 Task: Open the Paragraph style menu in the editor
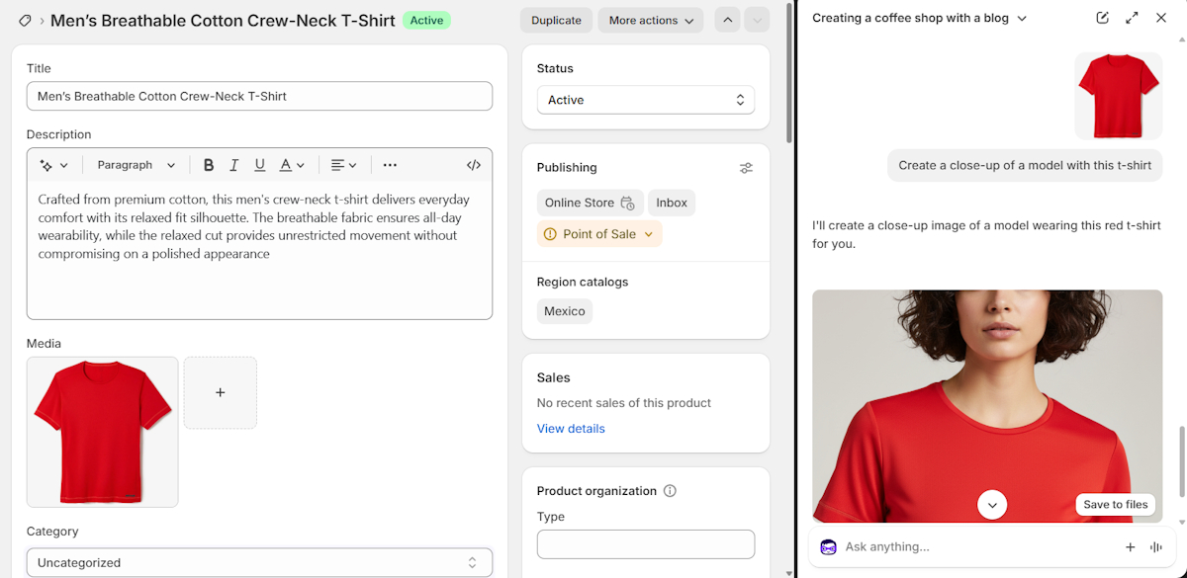136,164
